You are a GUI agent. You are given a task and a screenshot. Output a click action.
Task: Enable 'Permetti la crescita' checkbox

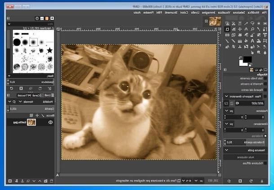click(x=265, y=84)
